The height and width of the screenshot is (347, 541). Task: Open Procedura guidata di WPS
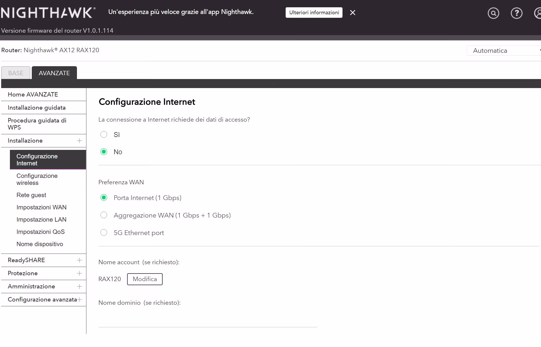point(44,124)
